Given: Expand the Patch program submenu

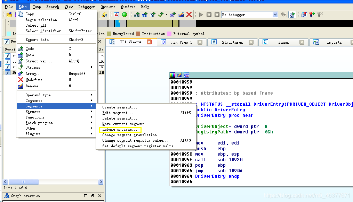Looking at the screenshot, I should click(57, 123).
